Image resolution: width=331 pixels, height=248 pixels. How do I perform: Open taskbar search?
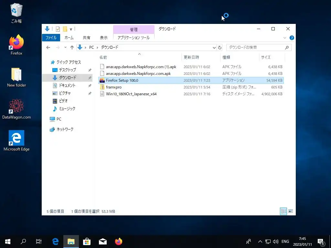[23, 242]
